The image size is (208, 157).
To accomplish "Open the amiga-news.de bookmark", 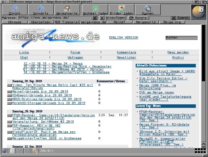I will [x=93, y=22].
